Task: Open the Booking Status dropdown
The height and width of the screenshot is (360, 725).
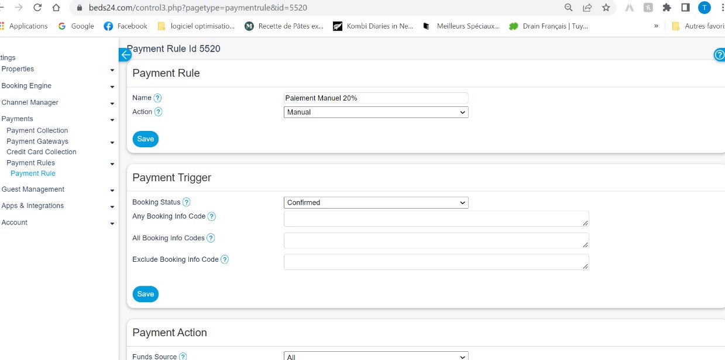Action: [x=376, y=203]
